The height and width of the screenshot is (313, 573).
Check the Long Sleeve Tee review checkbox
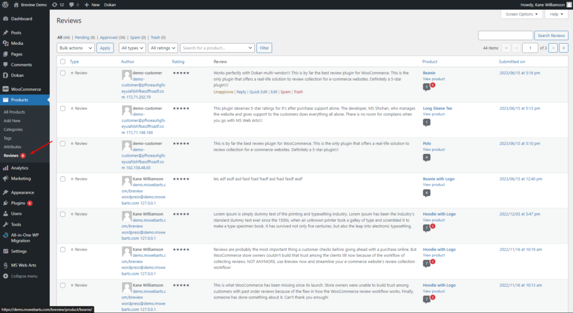click(x=63, y=109)
